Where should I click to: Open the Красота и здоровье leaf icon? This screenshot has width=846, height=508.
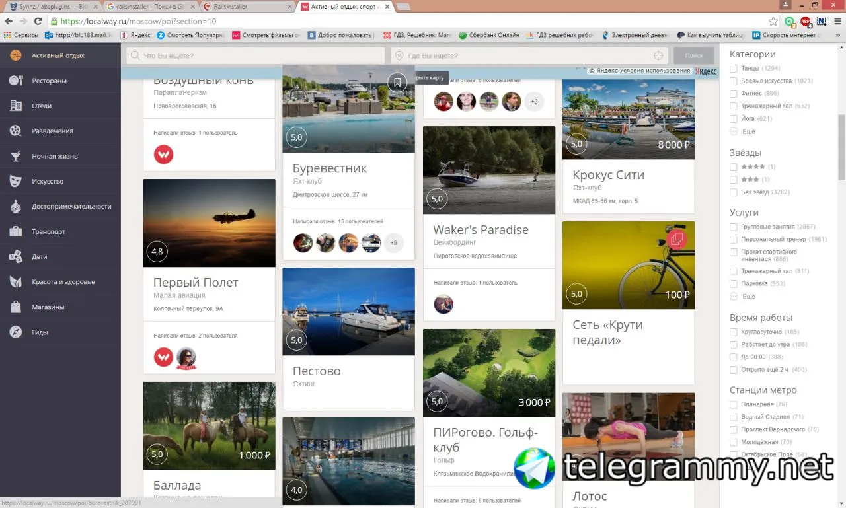click(16, 281)
